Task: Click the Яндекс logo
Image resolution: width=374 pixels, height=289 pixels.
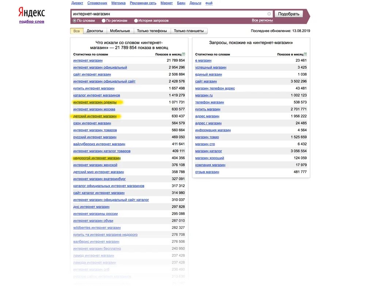Action: coord(32,12)
